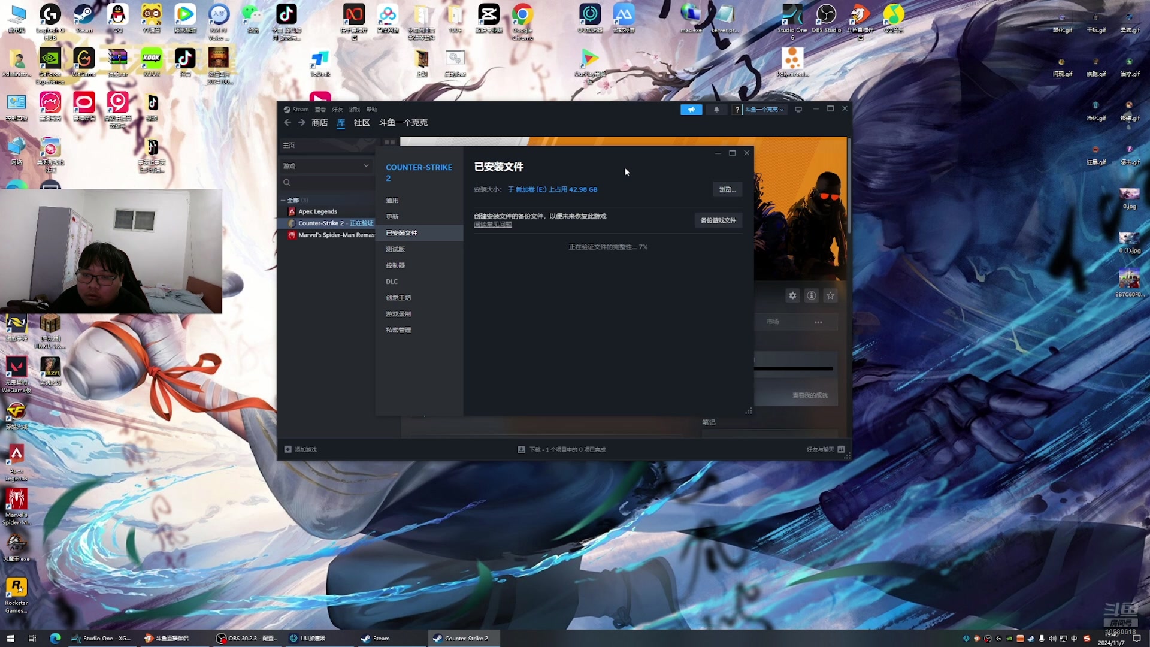Click the question mark help icon in Steam
1150x647 pixels.
pyautogui.click(x=737, y=110)
